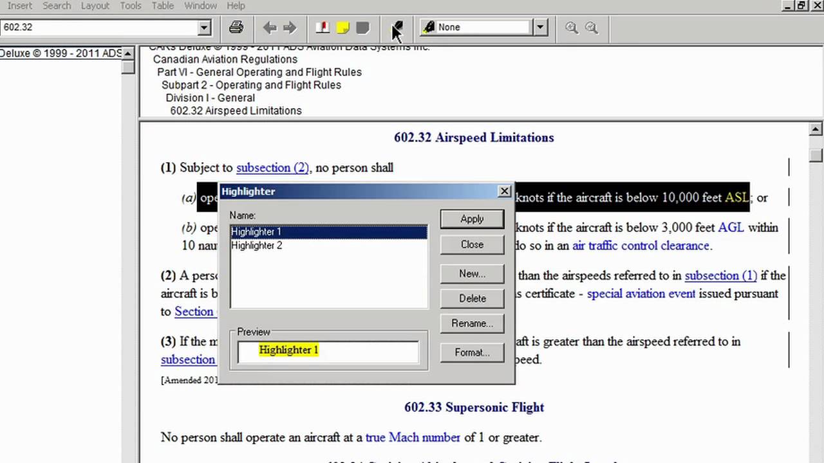
Task: Click the Format... button
Action: 472,352
